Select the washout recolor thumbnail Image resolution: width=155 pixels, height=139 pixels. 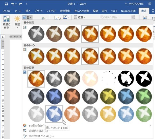pos(90,79)
